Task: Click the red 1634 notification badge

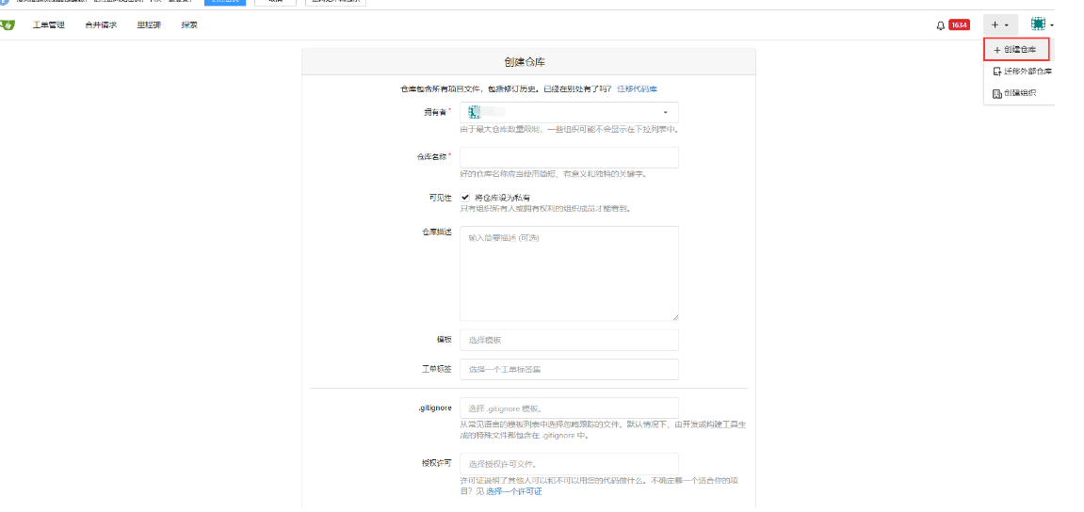Action: click(959, 25)
